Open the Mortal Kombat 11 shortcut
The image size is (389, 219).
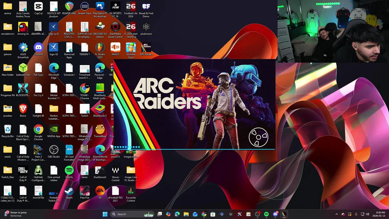pos(54,91)
